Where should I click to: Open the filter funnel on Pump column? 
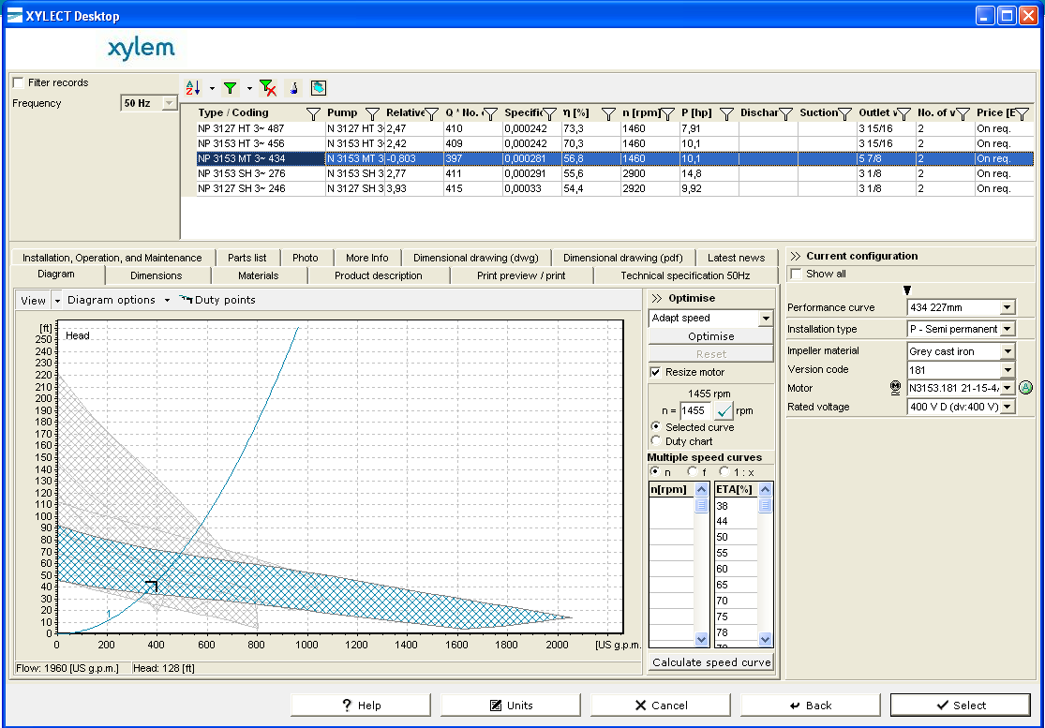click(x=373, y=114)
